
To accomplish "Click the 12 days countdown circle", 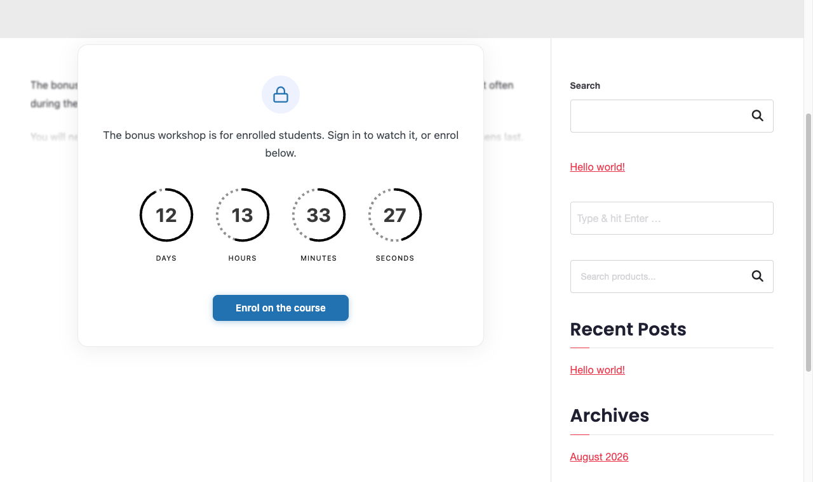I will coord(166,215).
